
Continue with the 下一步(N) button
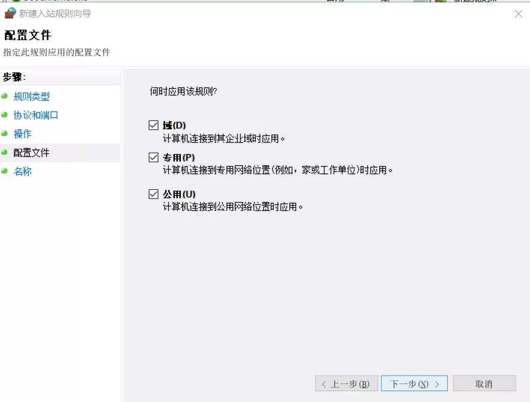click(x=414, y=383)
